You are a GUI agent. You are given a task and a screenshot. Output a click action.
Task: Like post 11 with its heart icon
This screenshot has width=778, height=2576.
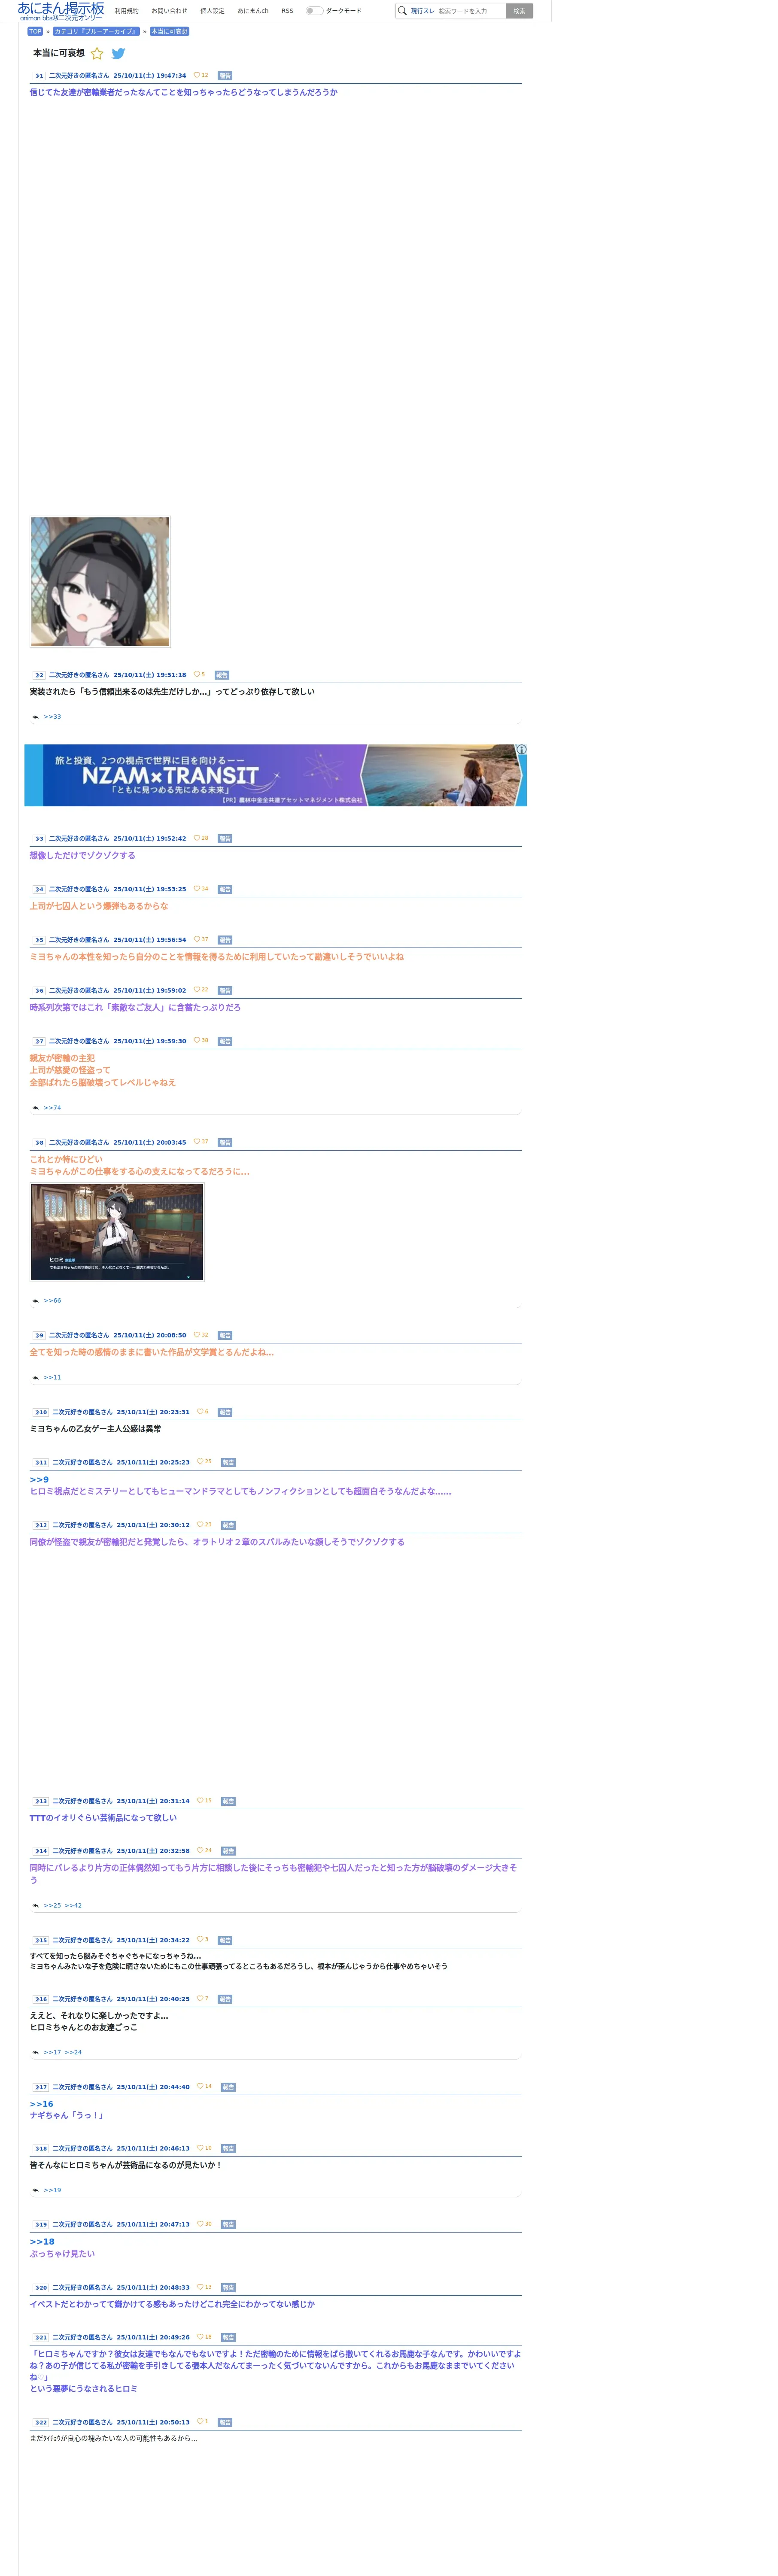point(200,1461)
